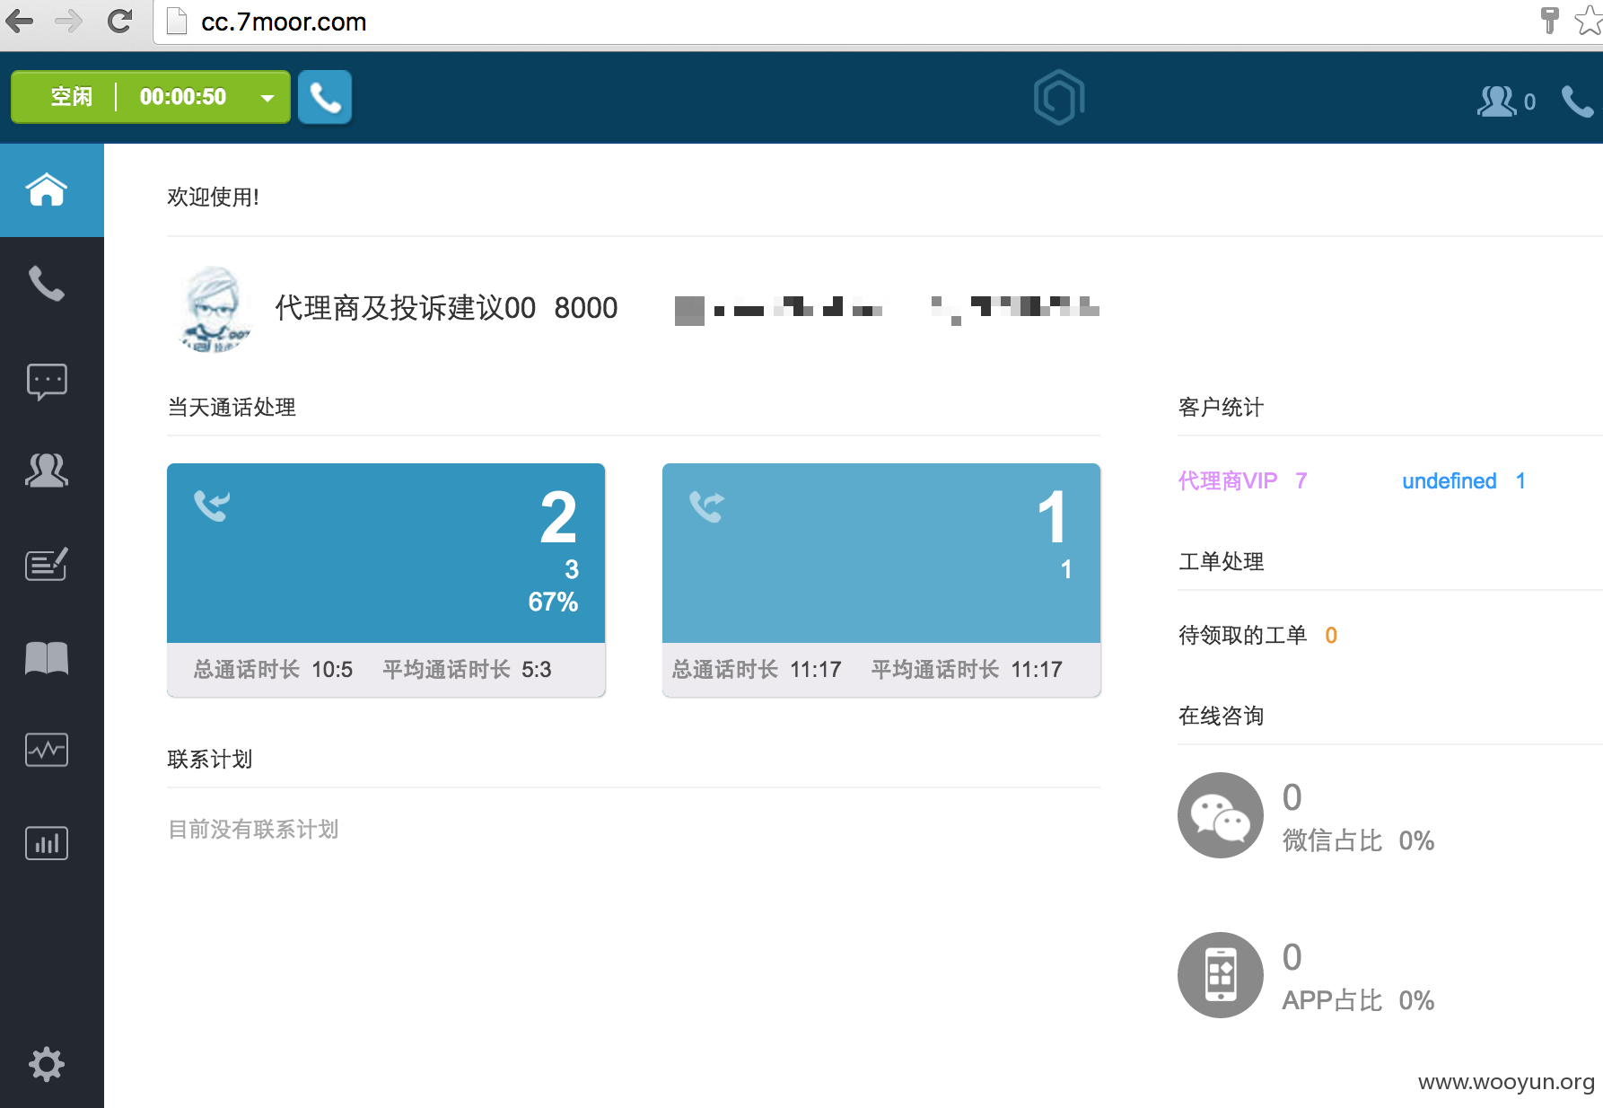This screenshot has height=1108, width=1603.
Task: Open the knowledge base book icon
Action: (47, 658)
